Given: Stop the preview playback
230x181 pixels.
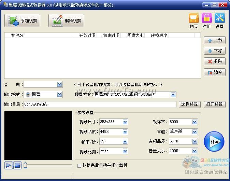Looking at the screenshot, I should click(x=17, y=165).
